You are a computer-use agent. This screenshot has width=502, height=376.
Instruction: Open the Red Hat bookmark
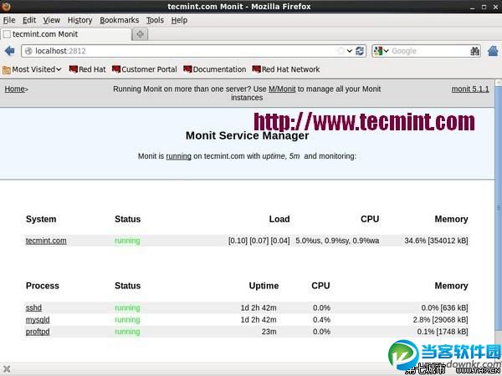point(87,69)
